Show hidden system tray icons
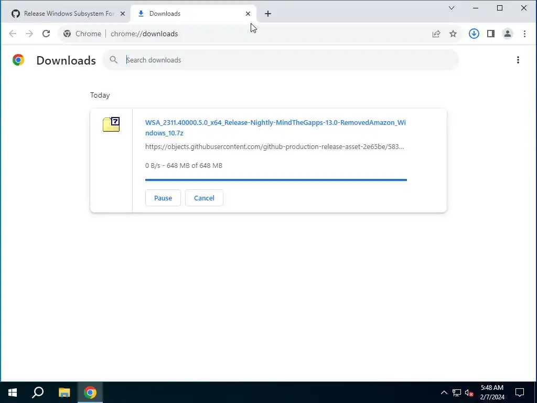Screen dimensions: 537x403 click(444, 393)
